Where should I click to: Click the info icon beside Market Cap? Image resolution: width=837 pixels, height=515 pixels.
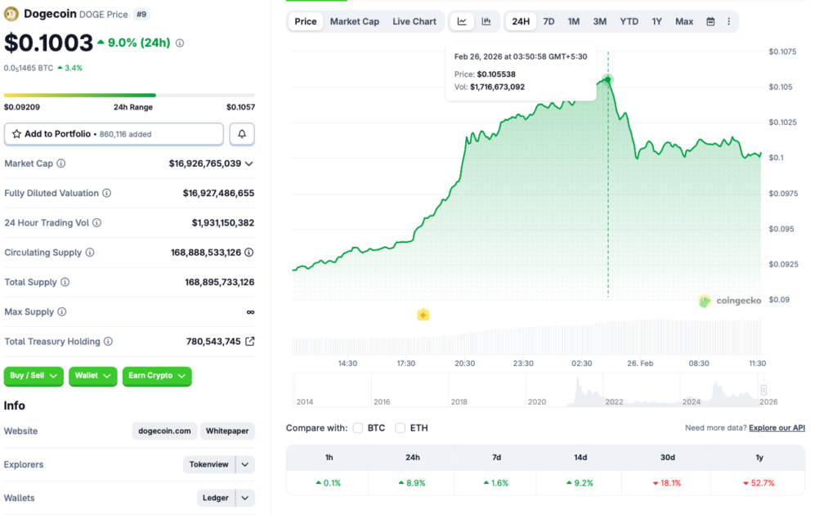click(x=60, y=163)
